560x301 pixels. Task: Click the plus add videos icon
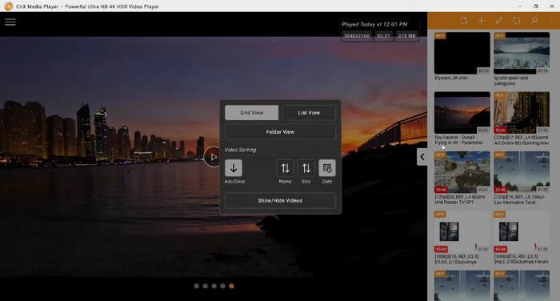[482, 21]
